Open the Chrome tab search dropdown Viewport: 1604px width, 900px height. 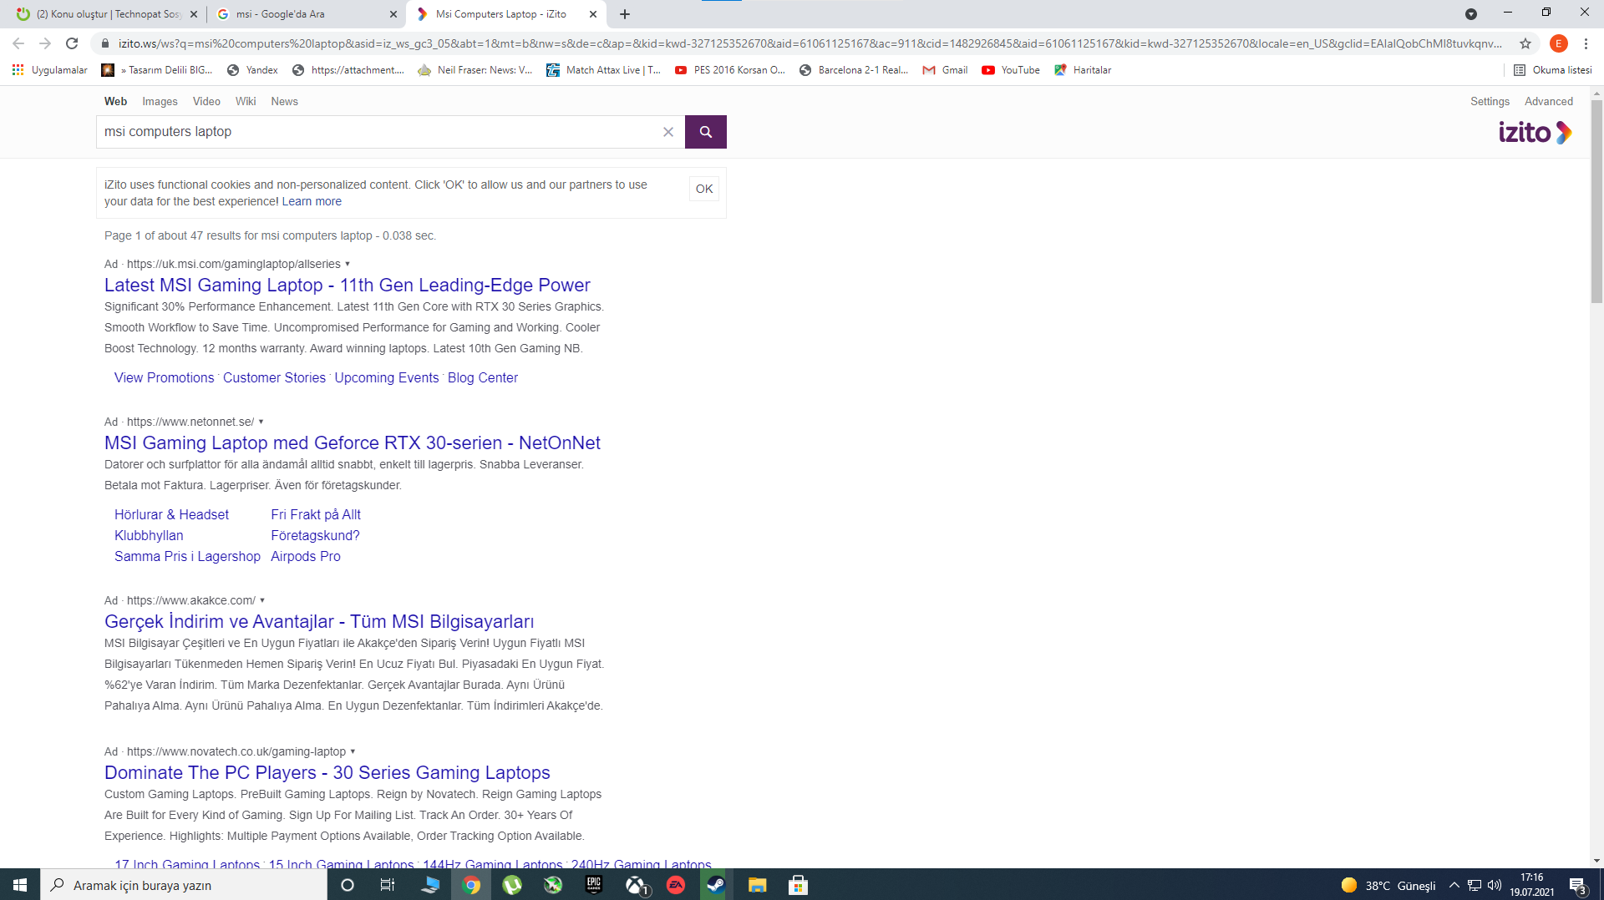pos(1471,14)
